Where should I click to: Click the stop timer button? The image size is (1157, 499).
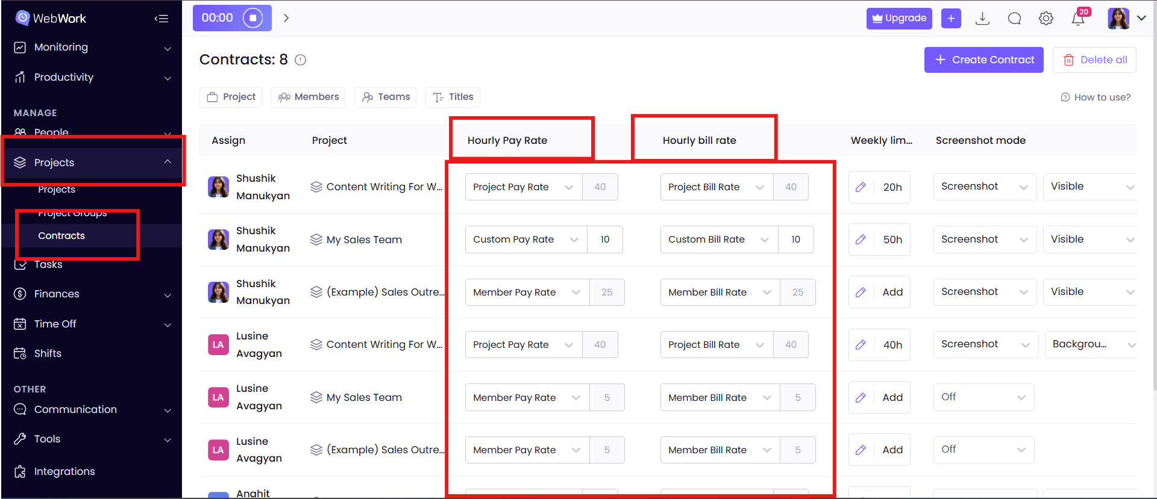[x=252, y=18]
